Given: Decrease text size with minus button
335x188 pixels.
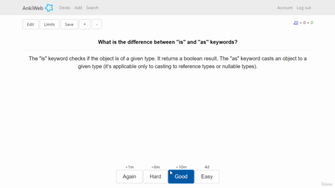Looking at the screenshot, I should click(96, 25).
